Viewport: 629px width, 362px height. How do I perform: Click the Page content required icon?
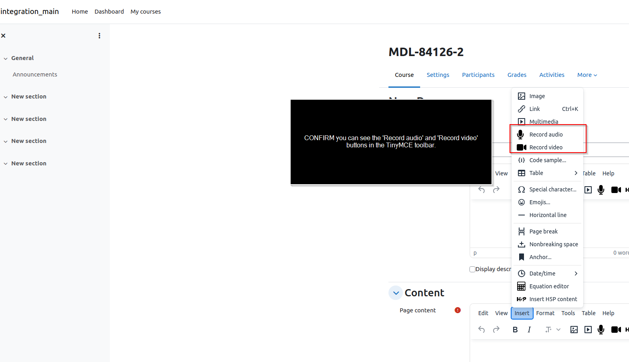click(x=457, y=310)
